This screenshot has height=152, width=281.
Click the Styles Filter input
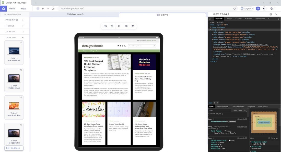point(220,110)
